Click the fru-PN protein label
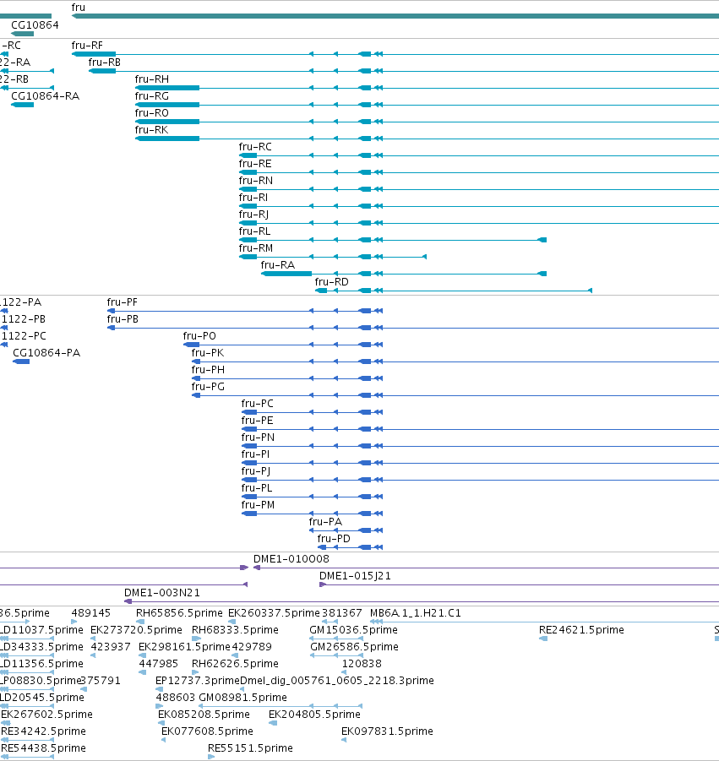The image size is (719, 761). (258, 438)
